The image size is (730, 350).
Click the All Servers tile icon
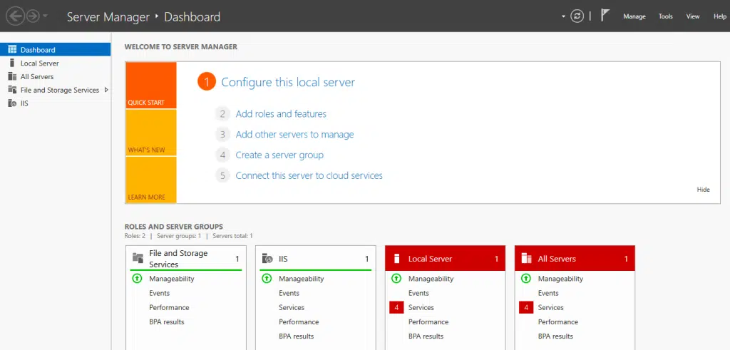[x=527, y=259]
